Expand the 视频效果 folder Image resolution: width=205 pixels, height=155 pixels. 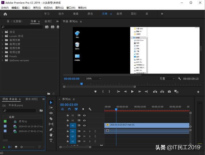point(2,48)
